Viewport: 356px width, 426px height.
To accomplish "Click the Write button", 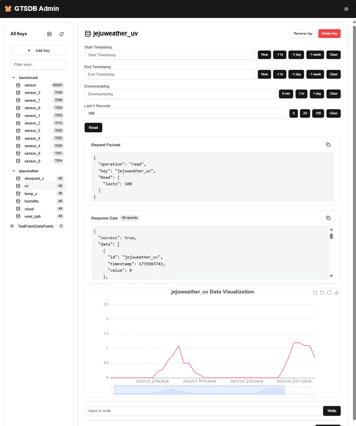I will click(x=332, y=411).
